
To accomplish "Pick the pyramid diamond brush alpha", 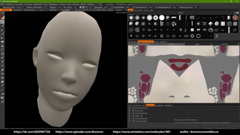I will click(x=211, y=24).
